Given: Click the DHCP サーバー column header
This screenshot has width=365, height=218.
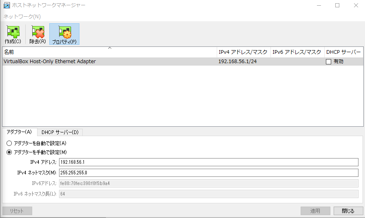Looking at the screenshot, I should click(343, 52).
